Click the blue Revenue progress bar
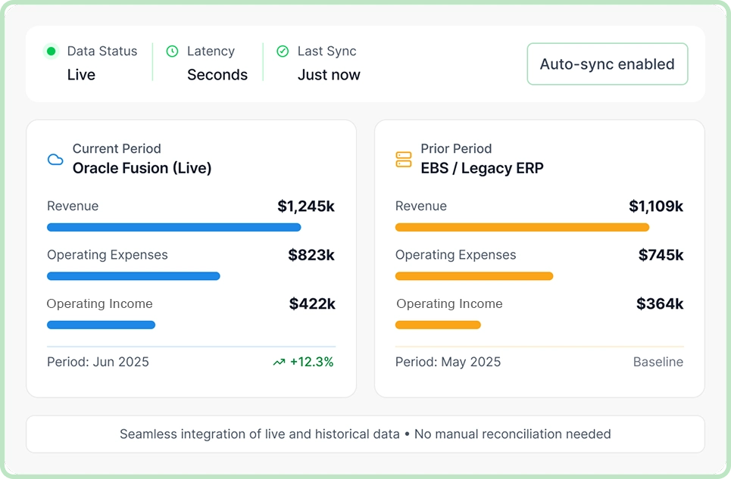731x479 pixels. [174, 227]
